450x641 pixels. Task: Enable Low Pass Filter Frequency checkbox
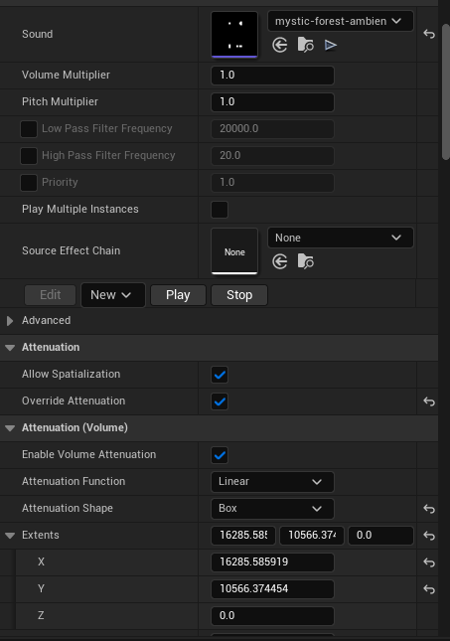29,129
